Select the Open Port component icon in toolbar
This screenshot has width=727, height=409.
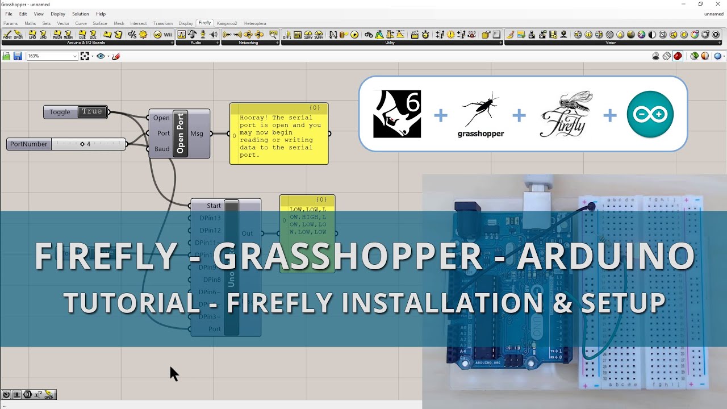tap(18, 35)
